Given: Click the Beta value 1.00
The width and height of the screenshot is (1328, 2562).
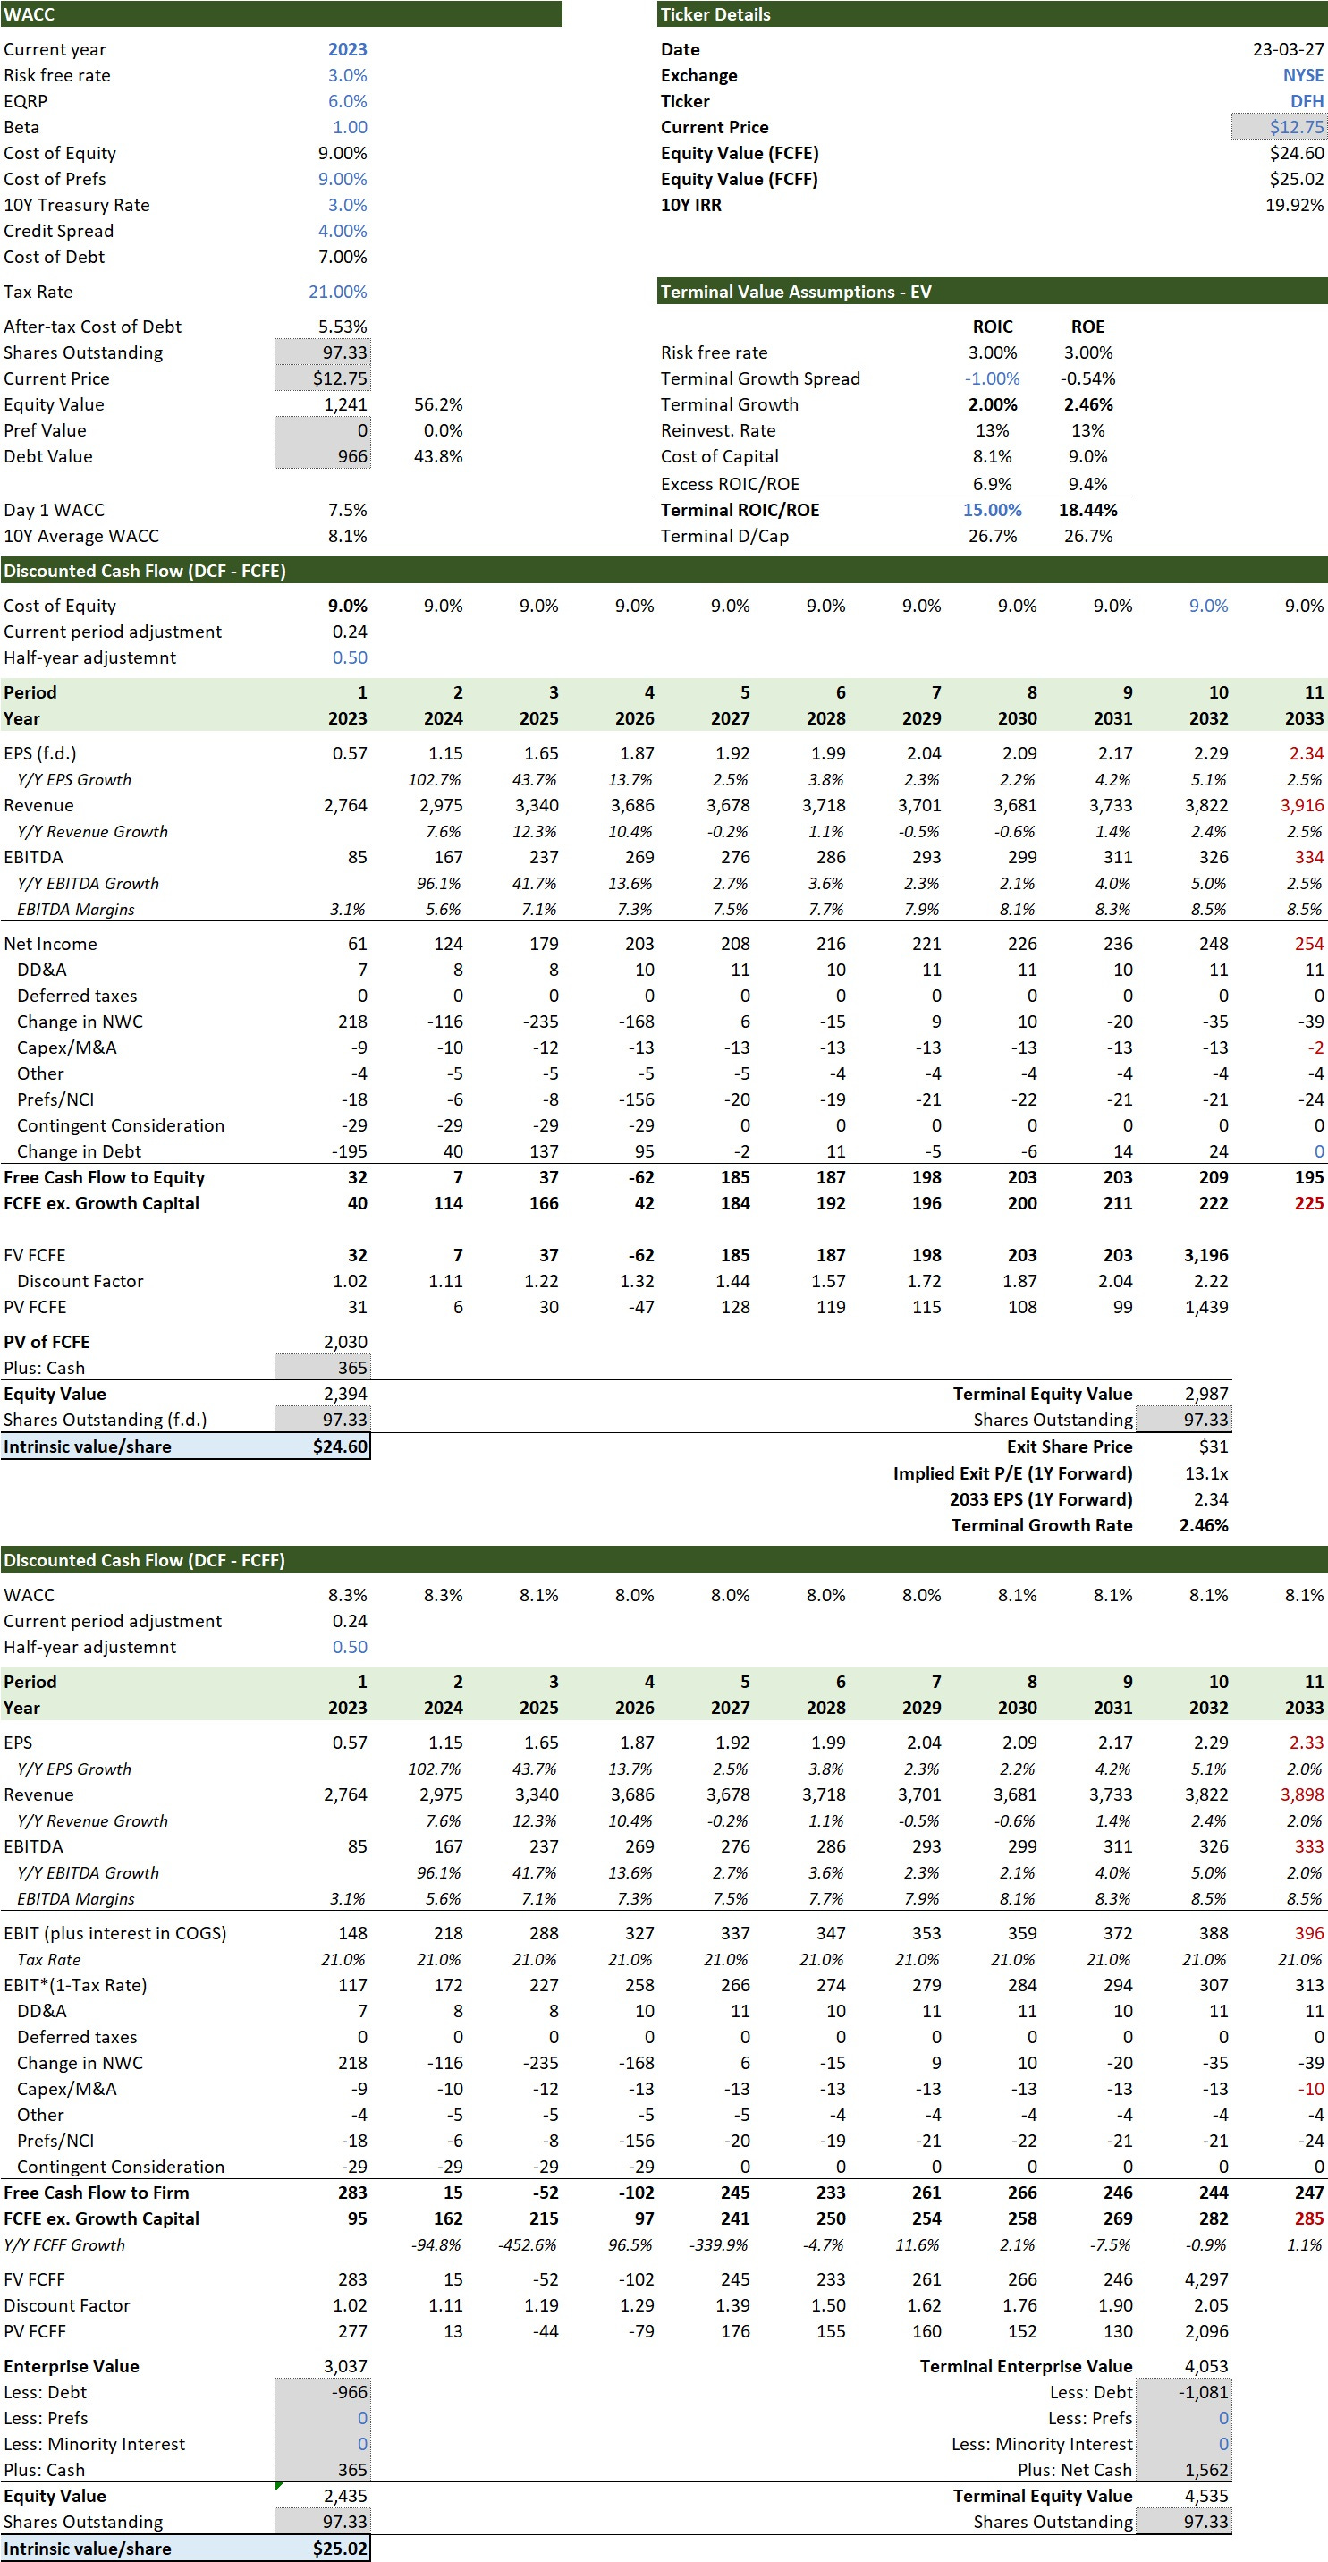Looking at the screenshot, I should (349, 126).
